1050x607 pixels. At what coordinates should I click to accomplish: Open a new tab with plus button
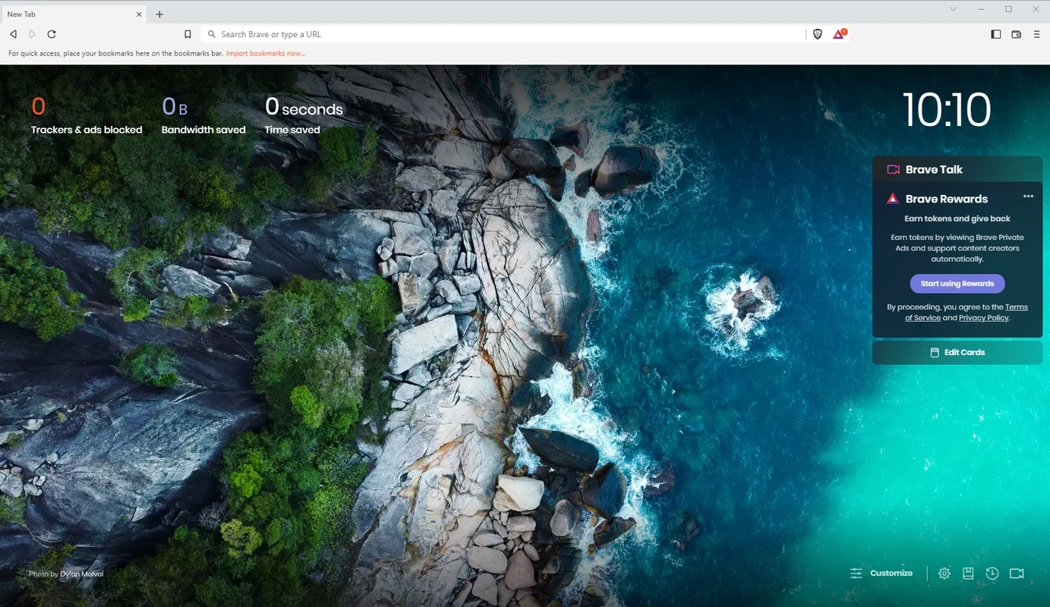[159, 14]
